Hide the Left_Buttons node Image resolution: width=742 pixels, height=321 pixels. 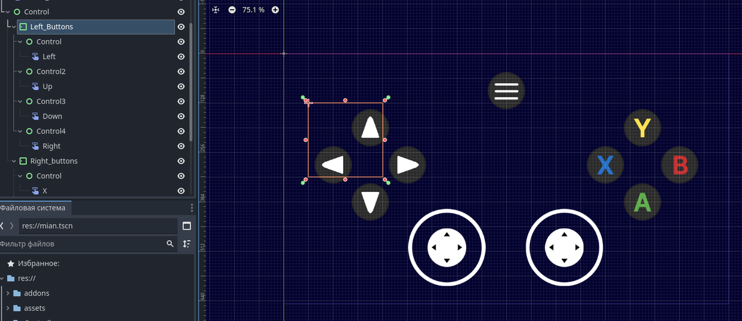pyautogui.click(x=181, y=27)
